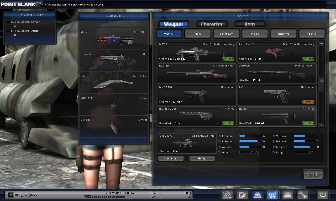Filter inventory by Main weapons
The image size is (336, 201).
(198, 33)
